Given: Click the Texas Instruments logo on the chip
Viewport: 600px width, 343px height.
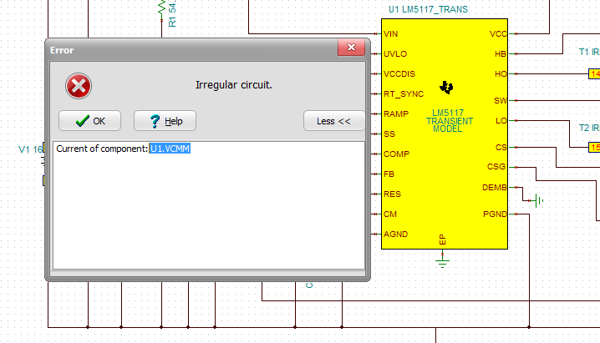Looking at the screenshot, I should tap(446, 88).
